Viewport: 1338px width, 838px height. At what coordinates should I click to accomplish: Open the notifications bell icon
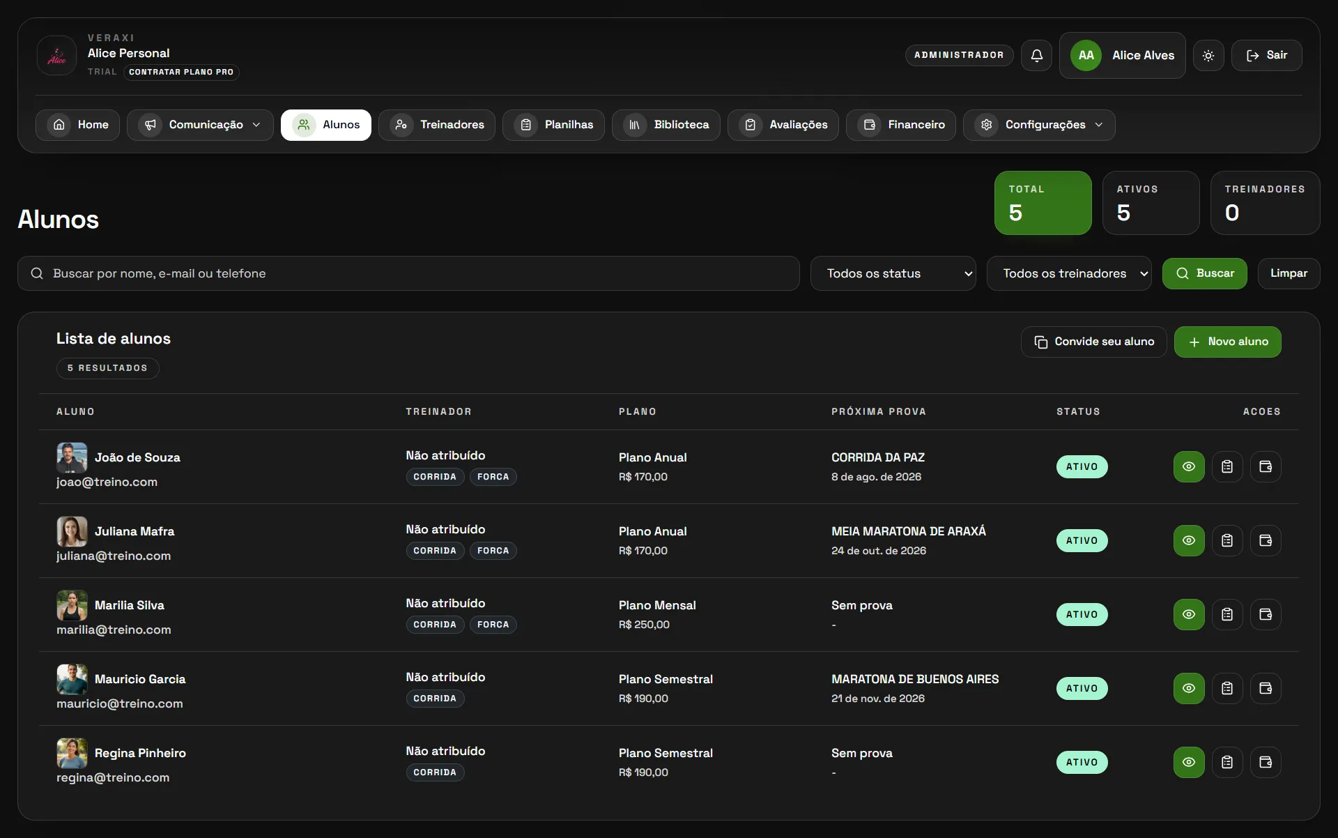click(x=1036, y=55)
